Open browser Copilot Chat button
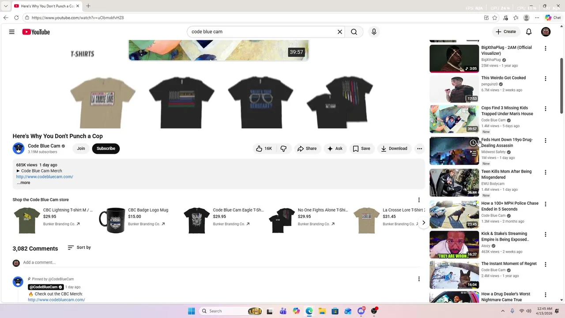565x318 pixels. 553,18
